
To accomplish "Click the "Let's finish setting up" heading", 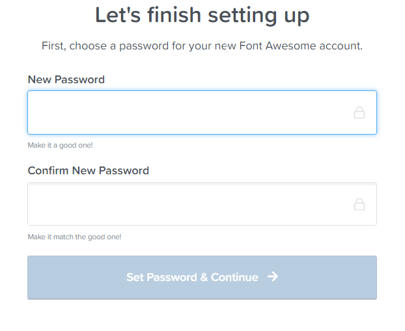I will (202, 15).
